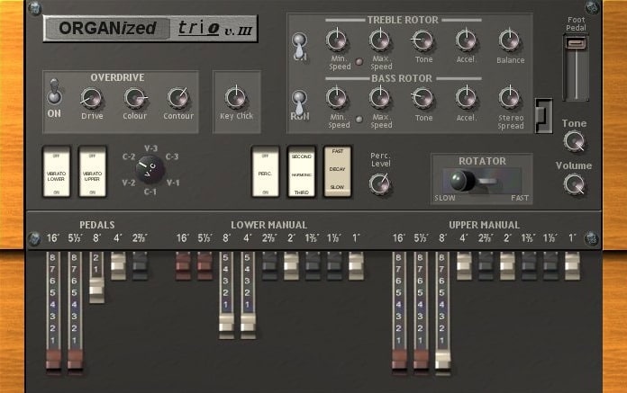Toggle the Vibrato Lower rocker switch
The height and width of the screenshot is (393, 627).
pyautogui.click(x=58, y=171)
